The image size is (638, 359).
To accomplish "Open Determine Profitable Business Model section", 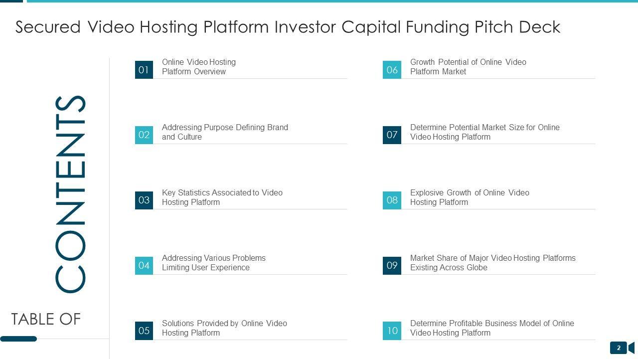I will 492,328.
